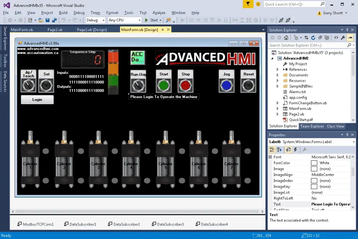Image resolution: width=358 pixels, height=239 pixels.
Task: Select the Alphabetical sort icon in Properties panel
Action: pos(280,150)
